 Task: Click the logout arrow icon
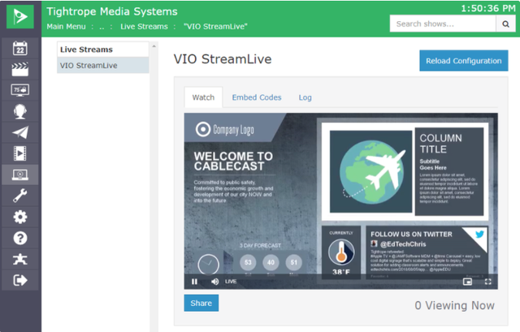pos(19,280)
